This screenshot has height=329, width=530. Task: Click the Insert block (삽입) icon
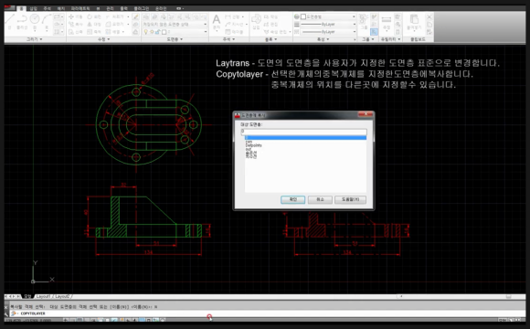point(256,22)
